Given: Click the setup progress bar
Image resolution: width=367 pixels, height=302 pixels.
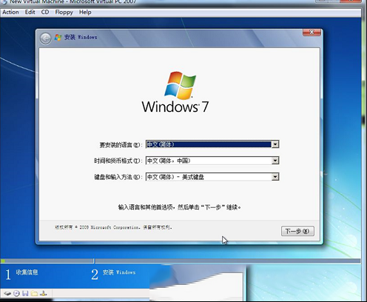Looking at the screenshot, I should point(180,261).
